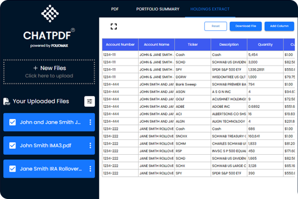298x199 pixels.
Task: Click the ASGN ticker cell
Action: (193, 92)
